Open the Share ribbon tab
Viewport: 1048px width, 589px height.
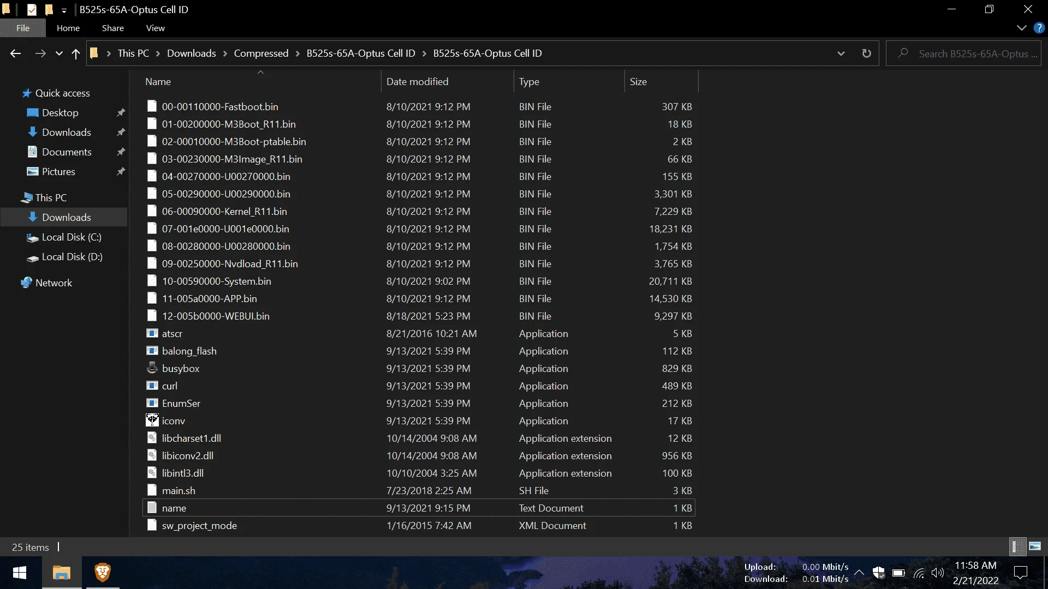point(113,28)
